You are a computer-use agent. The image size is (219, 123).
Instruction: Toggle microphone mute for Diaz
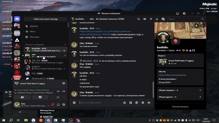point(53,105)
